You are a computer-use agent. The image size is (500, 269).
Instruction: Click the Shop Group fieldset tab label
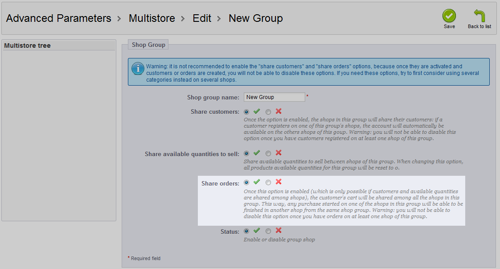click(148, 45)
